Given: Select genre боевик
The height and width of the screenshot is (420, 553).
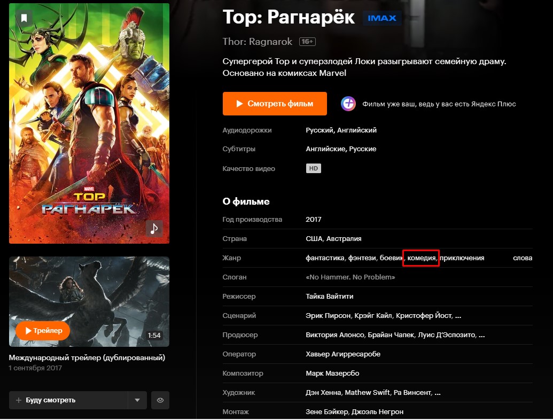Looking at the screenshot, I should [x=391, y=258].
